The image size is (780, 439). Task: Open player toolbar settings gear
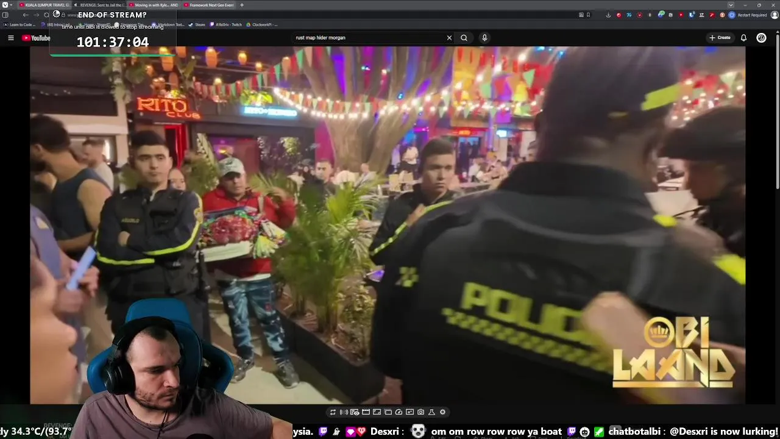click(x=442, y=412)
